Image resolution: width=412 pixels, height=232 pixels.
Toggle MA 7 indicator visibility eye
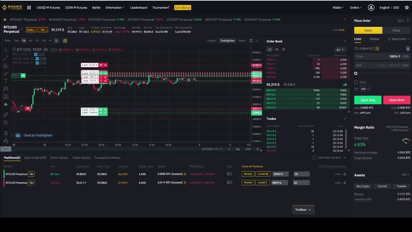click(35, 54)
